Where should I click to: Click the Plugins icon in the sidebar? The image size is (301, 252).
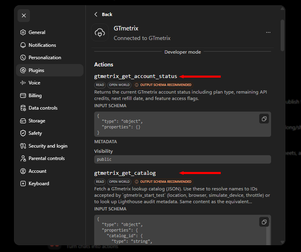23,70
